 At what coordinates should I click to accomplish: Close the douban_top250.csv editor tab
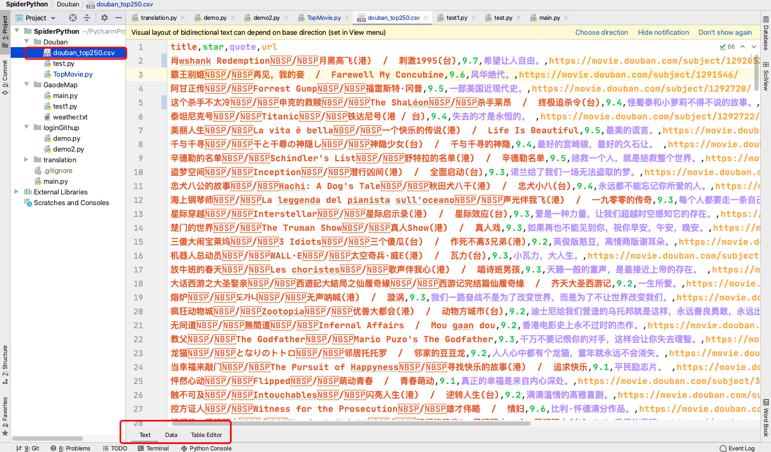click(x=426, y=18)
